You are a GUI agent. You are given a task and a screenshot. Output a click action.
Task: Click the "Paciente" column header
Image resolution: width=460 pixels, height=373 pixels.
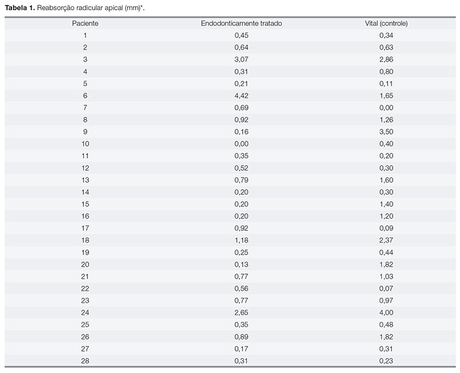pyautogui.click(x=85, y=23)
